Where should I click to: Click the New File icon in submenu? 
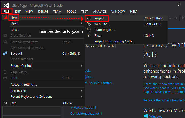[89, 35]
